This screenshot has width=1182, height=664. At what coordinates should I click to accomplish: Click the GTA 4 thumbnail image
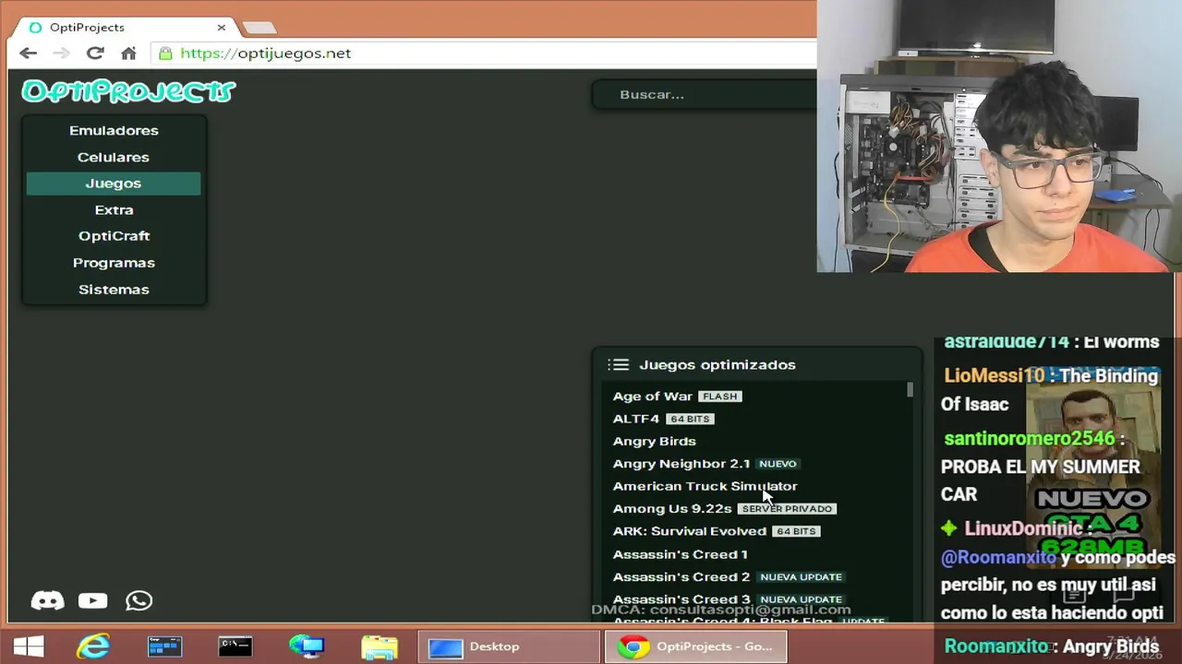(x=1094, y=470)
